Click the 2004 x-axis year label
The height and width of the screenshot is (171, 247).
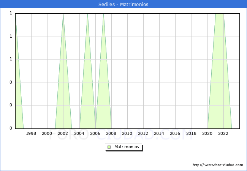click(79, 133)
